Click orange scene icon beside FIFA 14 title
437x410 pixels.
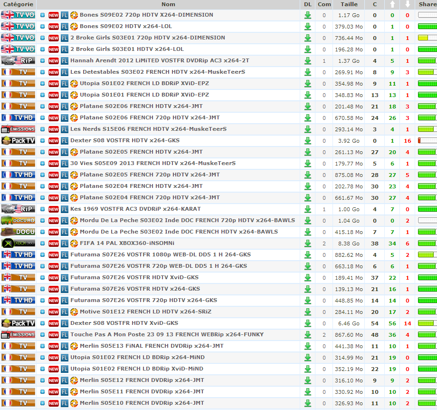(74, 244)
